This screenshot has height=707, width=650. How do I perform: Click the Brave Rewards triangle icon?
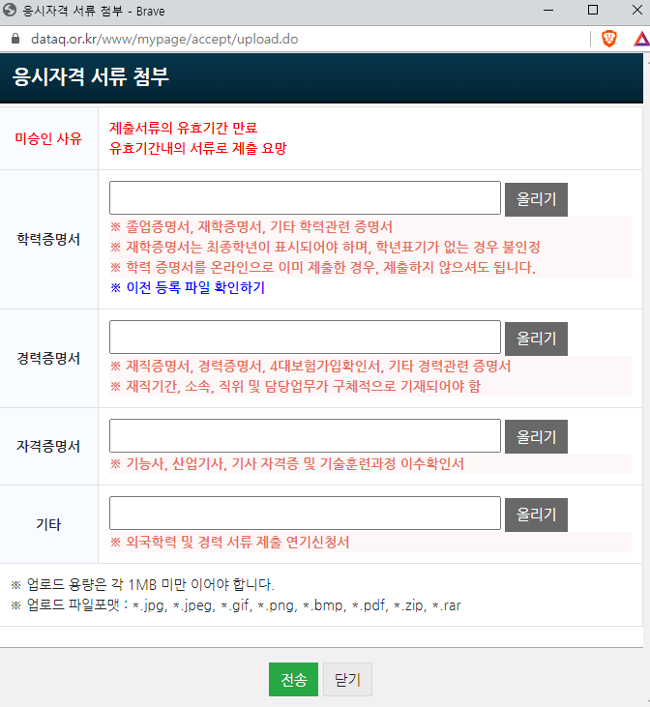click(x=642, y=40)
